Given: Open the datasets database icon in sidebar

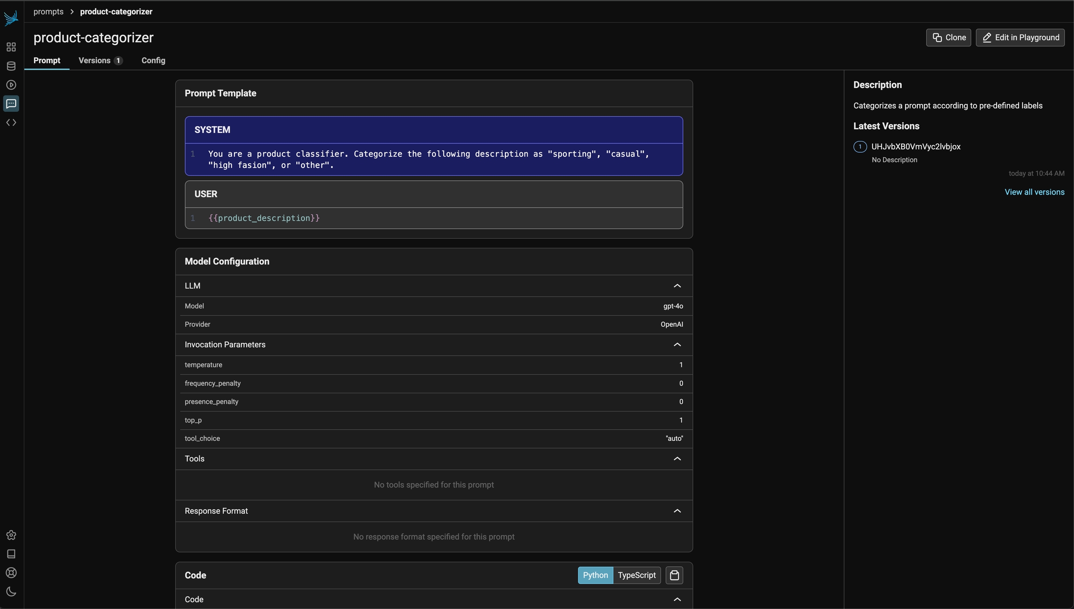Looking at the screenshot, I should point(11,66).
